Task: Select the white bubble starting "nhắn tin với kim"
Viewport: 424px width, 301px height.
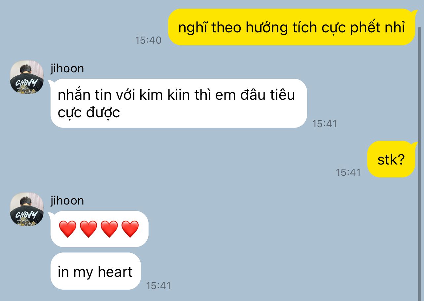Action: click(x=178, y=103)
